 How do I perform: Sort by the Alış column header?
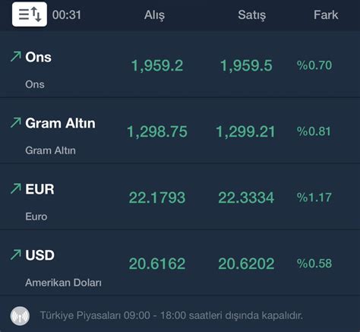pos(154,15)
